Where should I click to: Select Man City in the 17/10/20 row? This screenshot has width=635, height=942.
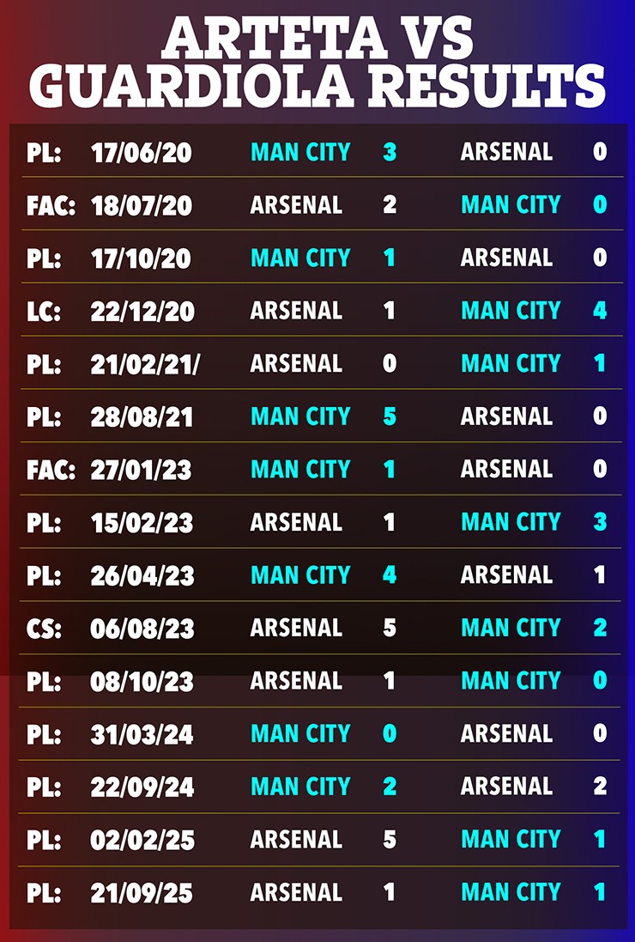click(x=300, y=258)
